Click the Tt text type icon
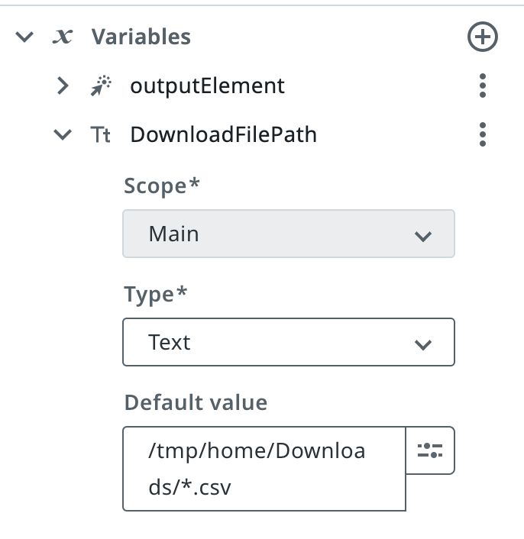 pos(100,135)
